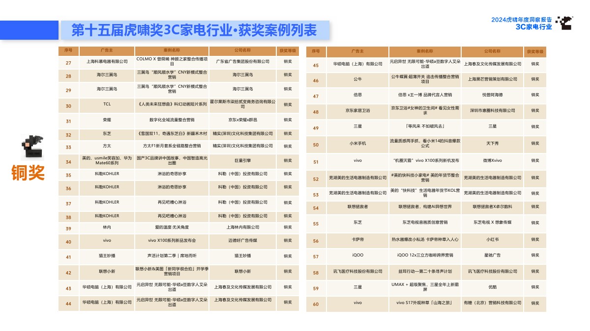Select company 星驰广告

(x=493, y=255)
